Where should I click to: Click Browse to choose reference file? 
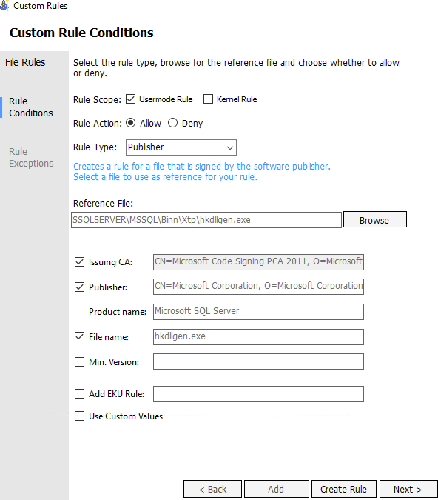click(375, 219)
